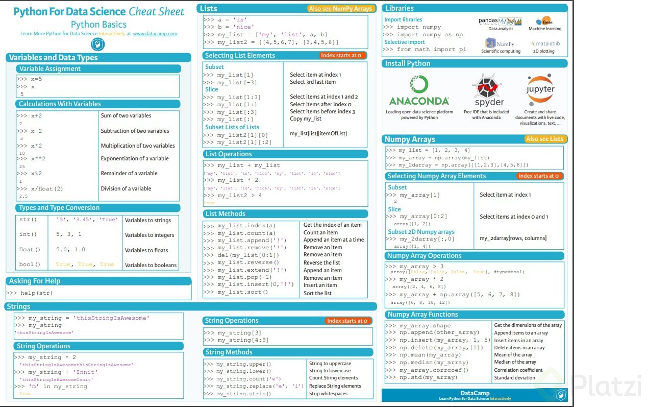Click the matplotlib 2D plotting logo
The height and width of the screenshot is (407, 648).
pyautogui.click(x=545, y=44)
